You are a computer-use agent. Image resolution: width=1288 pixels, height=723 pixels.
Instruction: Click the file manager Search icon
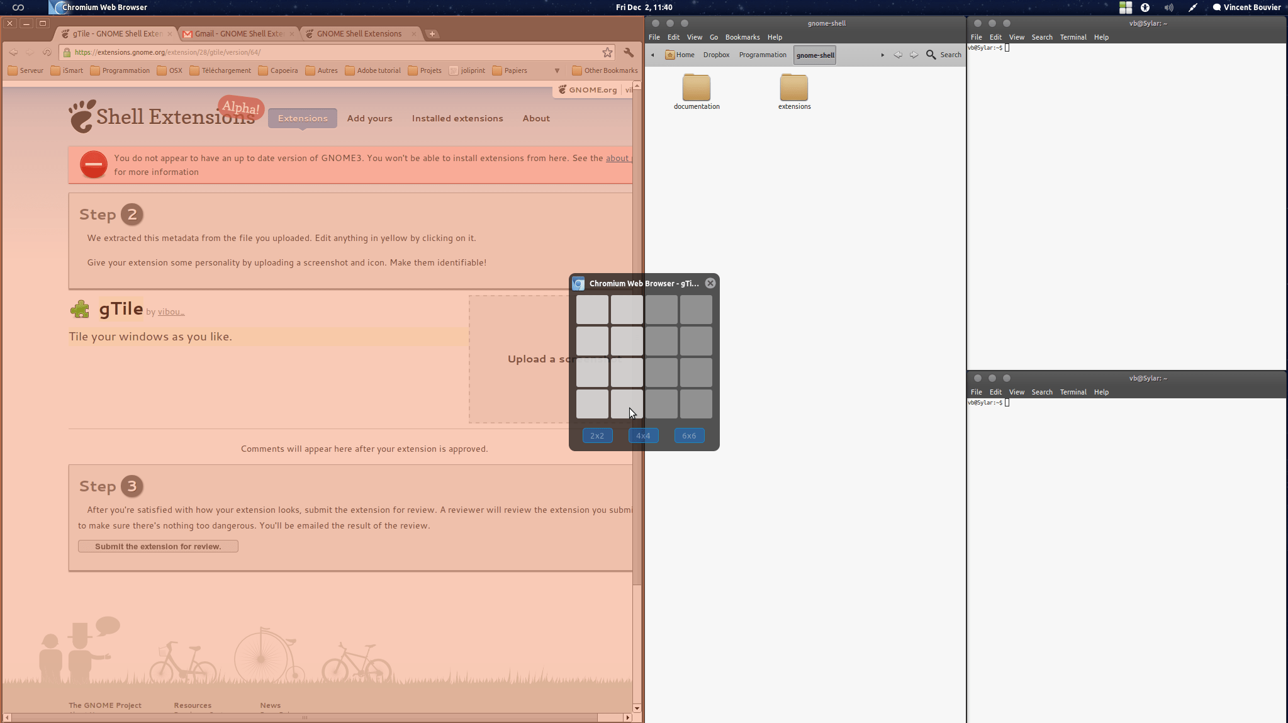[x=931, y=55]
